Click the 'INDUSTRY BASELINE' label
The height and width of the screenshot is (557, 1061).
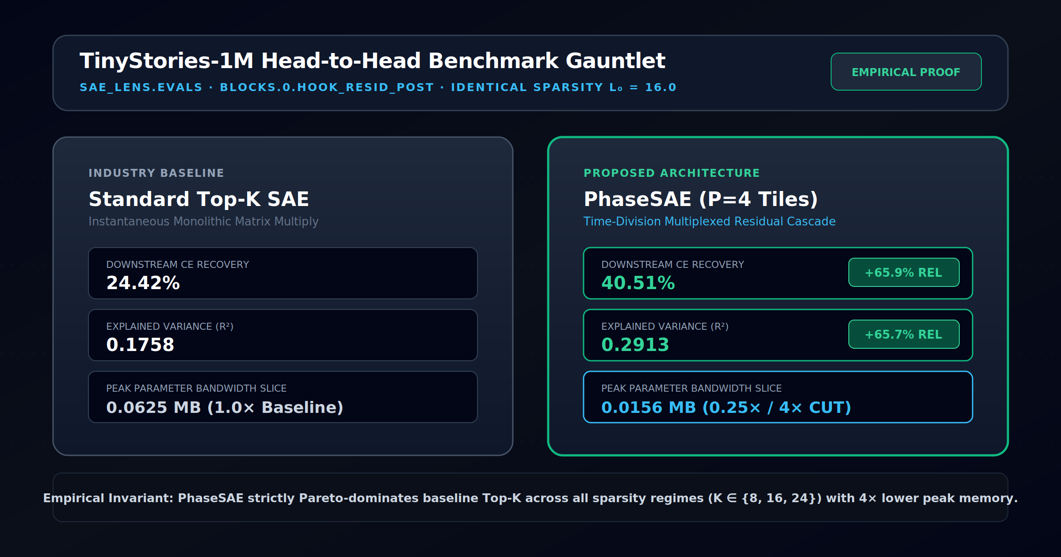(156, 173)
